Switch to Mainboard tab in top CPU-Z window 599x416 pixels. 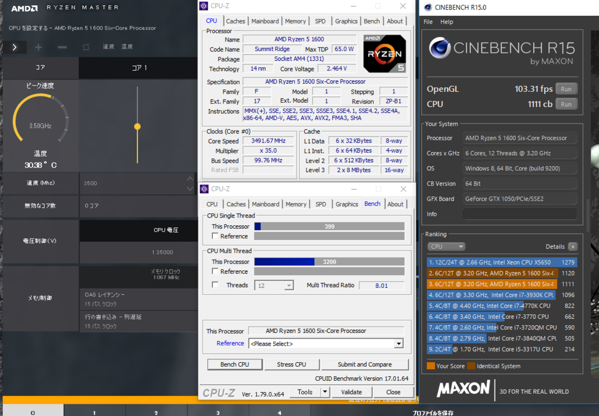click(265, 21)
